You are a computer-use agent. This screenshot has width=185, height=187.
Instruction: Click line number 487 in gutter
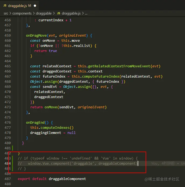click(8, 179)
